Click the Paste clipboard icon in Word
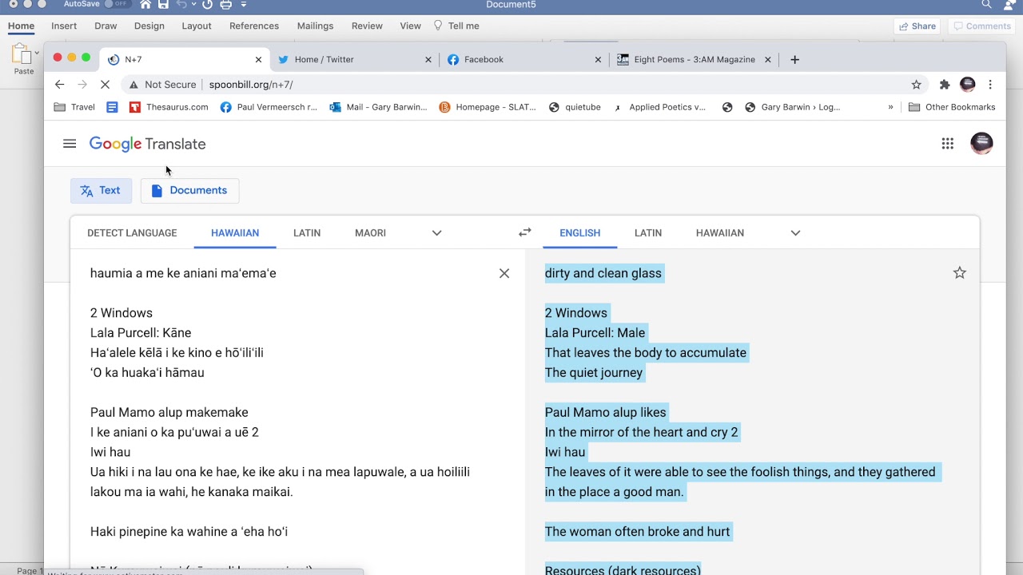 pos(20,54)
